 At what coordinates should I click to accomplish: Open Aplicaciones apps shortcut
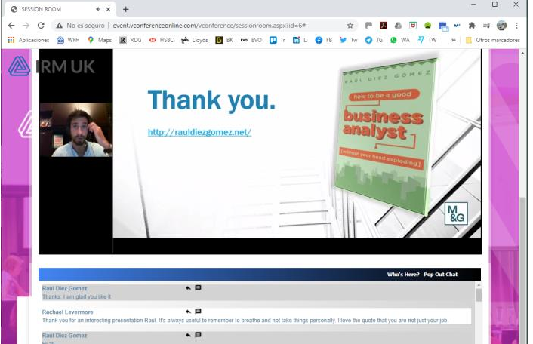[29, 40]
